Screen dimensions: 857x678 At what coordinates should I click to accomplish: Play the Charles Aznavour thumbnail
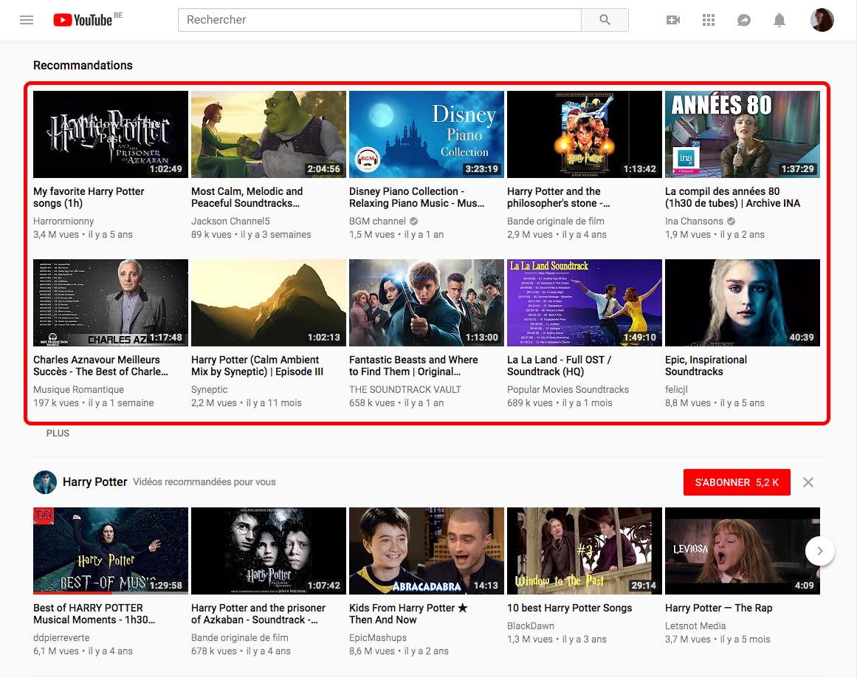click(x=111, y=303)
